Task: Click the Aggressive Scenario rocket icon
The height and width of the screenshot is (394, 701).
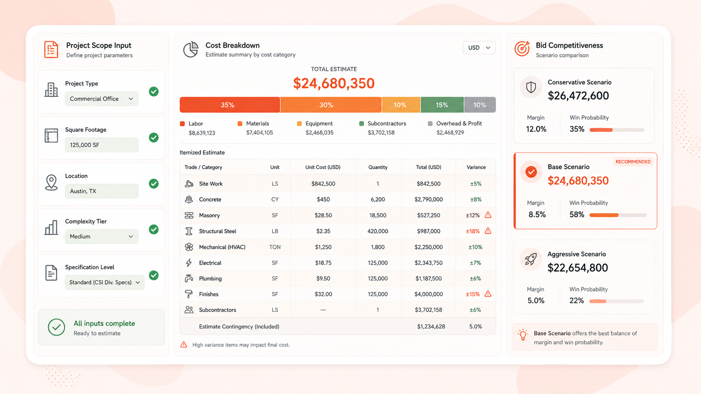Action: point(531,259)
